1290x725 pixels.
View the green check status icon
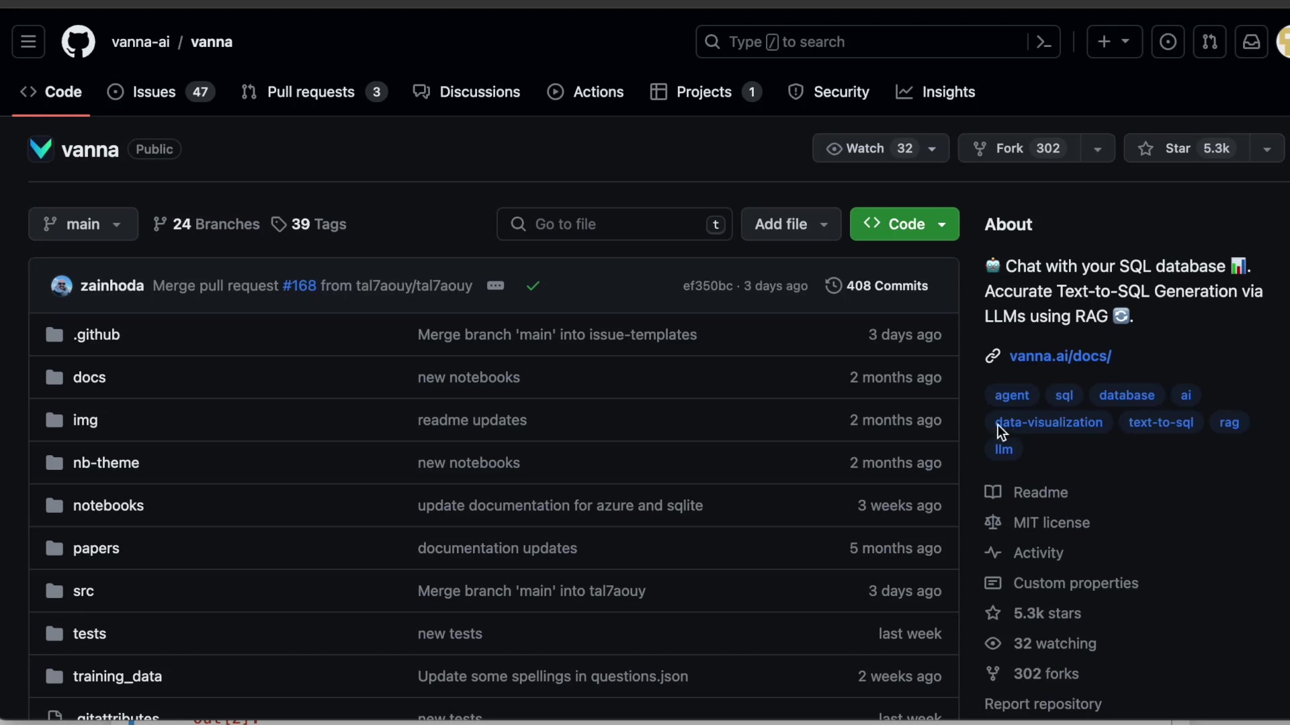coord(533,286)
